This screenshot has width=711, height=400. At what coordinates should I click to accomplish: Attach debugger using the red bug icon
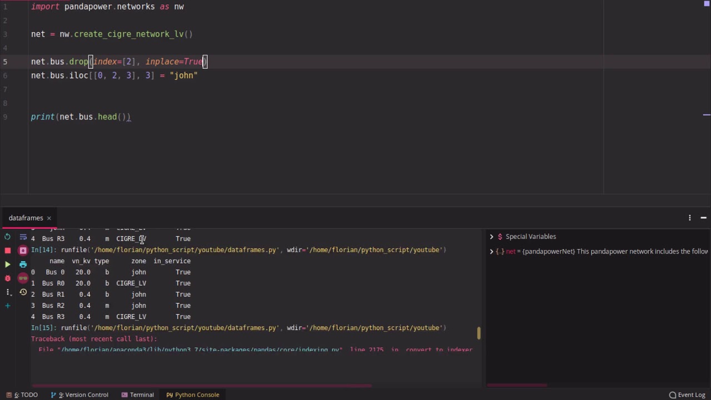coord(8,278)
